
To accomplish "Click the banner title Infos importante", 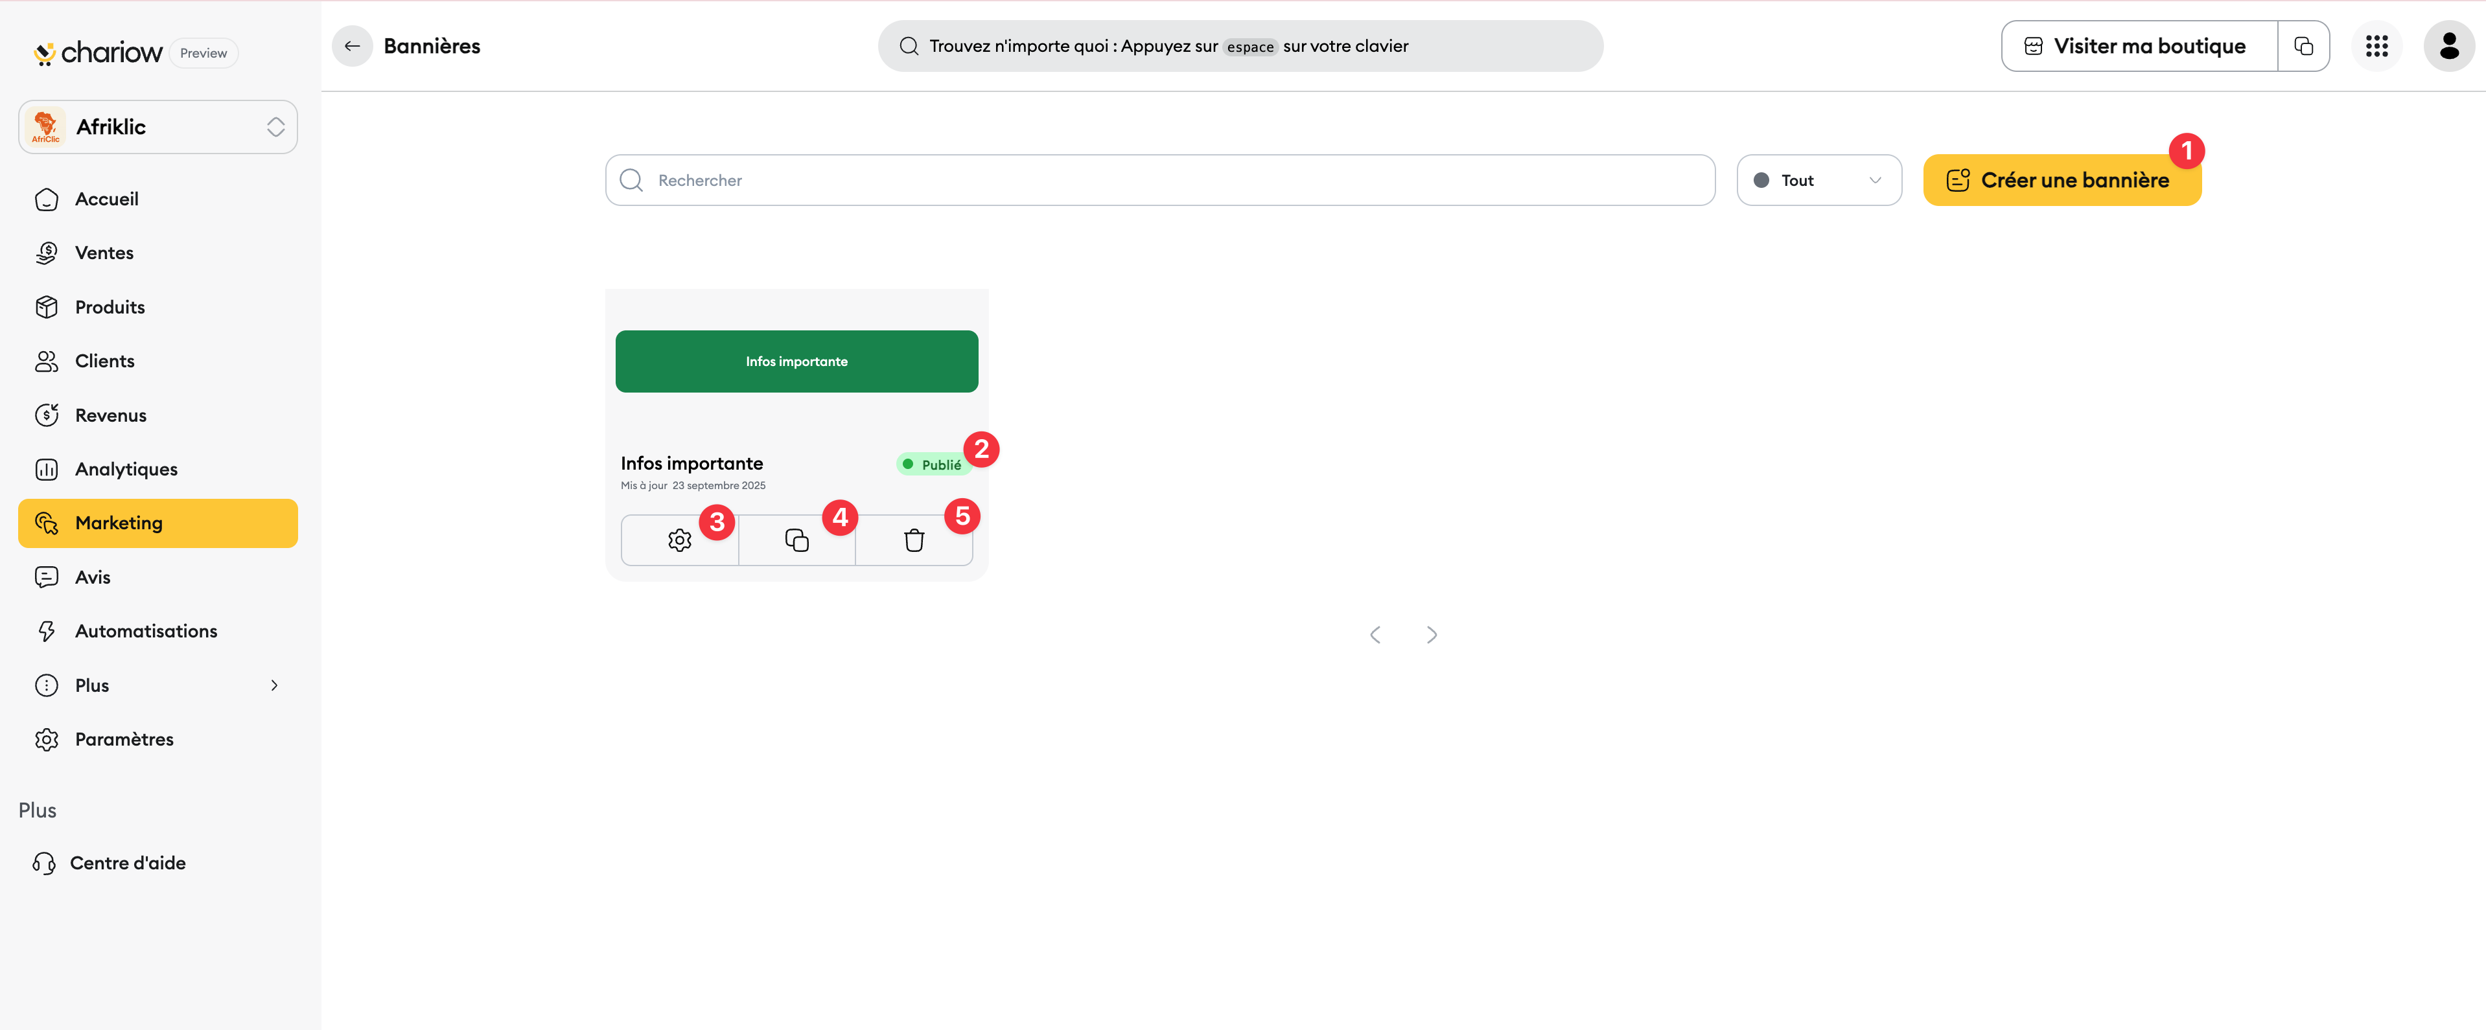I will (692, 464).
